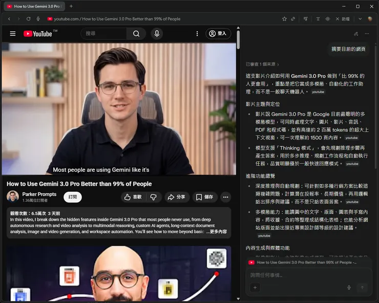The image size is (379, 303).
Task: Start new chat with pencil icon
Action: click(x=356, y=34)
